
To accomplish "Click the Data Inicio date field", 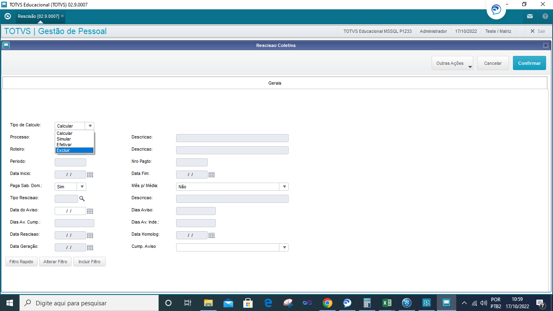I will (70, 175).
